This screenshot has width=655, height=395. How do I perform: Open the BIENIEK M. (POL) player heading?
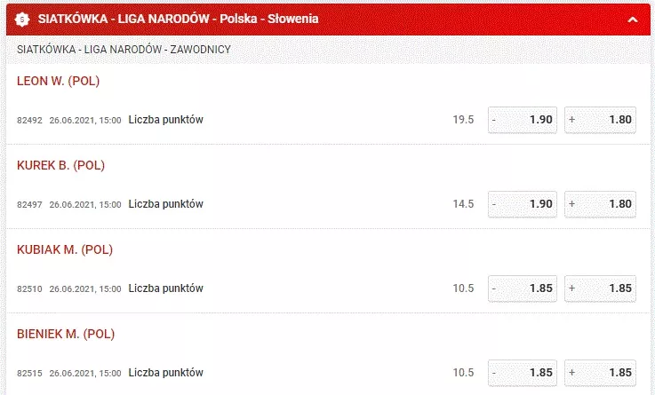point(66,334)
